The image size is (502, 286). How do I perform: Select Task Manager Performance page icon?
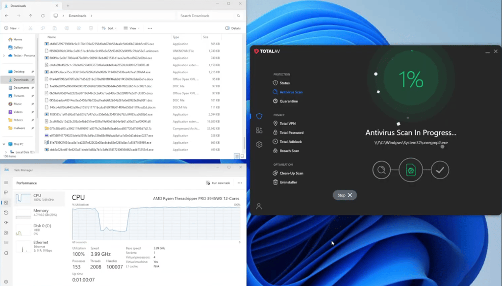point(6,203)
